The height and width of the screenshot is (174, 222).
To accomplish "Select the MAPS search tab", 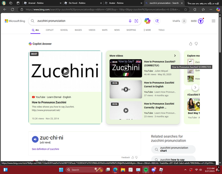I will (105, 30).
